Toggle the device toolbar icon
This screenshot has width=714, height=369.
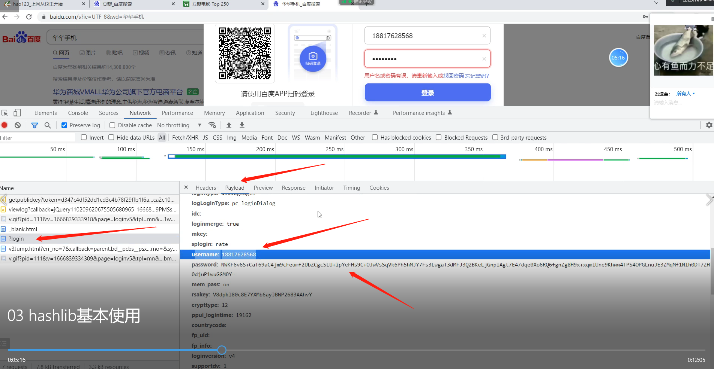point(17,113)
